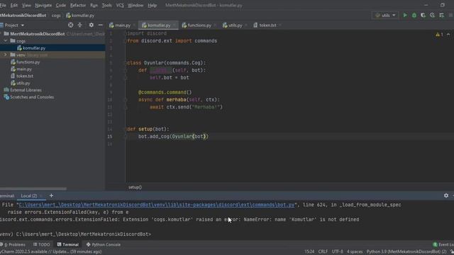Viewport: 454px width, 255px height.
Task: Click the locate-in-project target icon
Action: (71, 25)
